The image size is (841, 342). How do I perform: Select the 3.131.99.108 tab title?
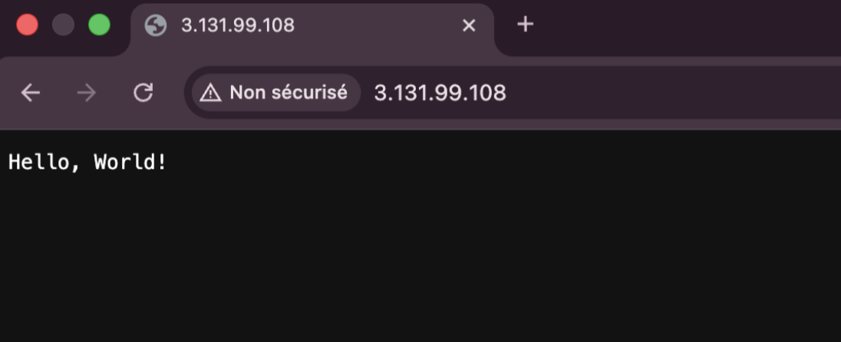pyautogui.click(x=238, y=25)
